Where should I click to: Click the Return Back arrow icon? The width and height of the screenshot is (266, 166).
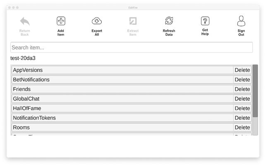(25, 21)
